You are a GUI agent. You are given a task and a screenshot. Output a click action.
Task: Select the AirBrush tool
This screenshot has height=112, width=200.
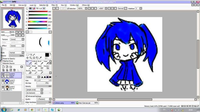pos(34,63)
